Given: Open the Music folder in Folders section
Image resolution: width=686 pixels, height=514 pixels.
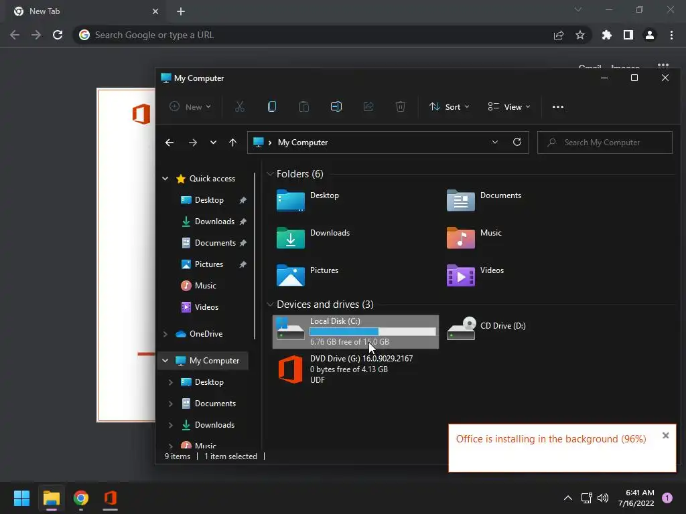Looking at the screenshot, I should [474, 238].
